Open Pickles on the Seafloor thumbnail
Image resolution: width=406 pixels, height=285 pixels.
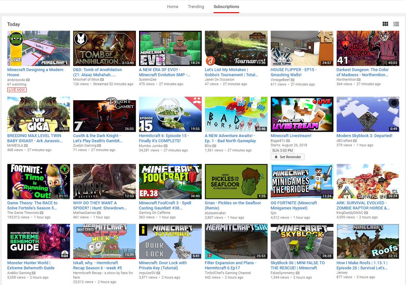point(236,182)
